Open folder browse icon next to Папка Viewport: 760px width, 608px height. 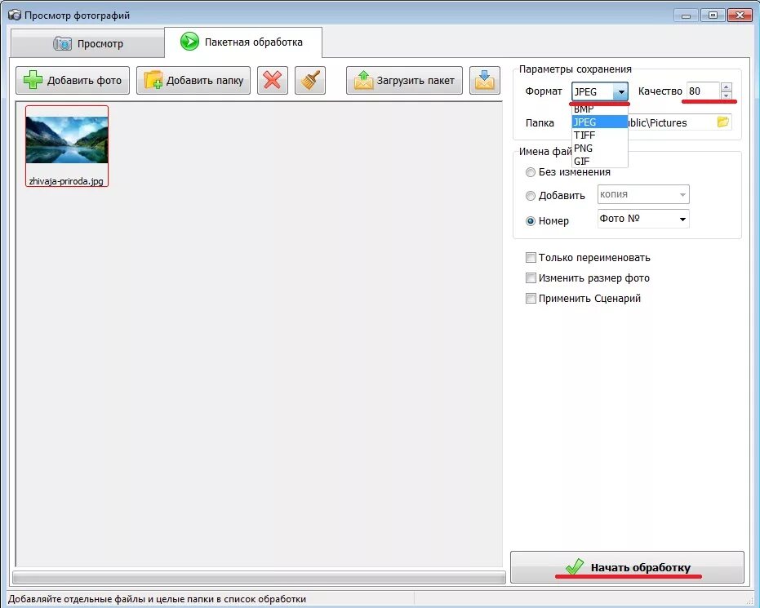tap(722, 122)
